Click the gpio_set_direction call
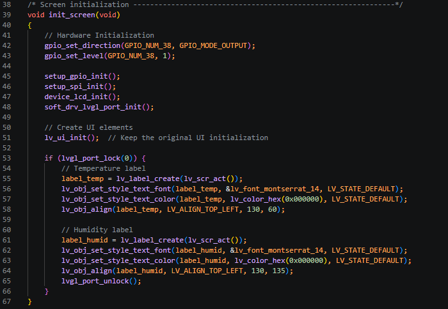The image size is (448, 309). (83, 45)
